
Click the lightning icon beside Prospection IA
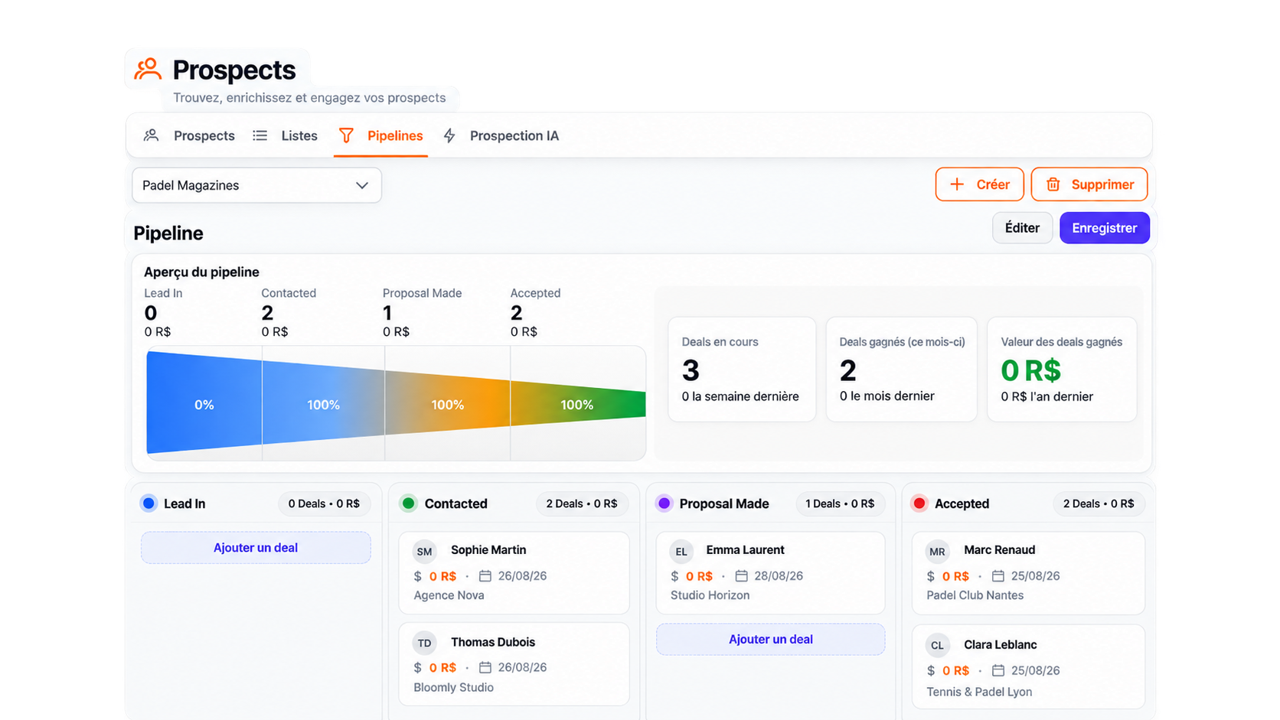click(x=449, y=135)
